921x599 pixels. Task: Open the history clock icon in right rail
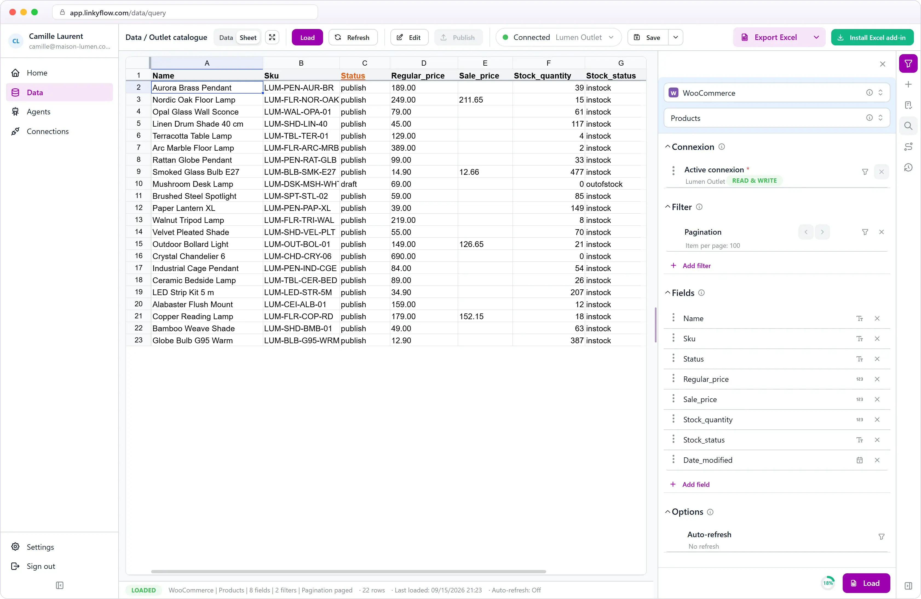(908, 167)
